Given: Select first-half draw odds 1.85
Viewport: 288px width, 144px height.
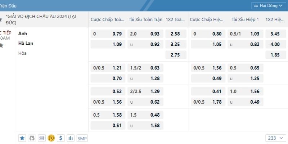Looking at the screenshot, I should point(275,55).
